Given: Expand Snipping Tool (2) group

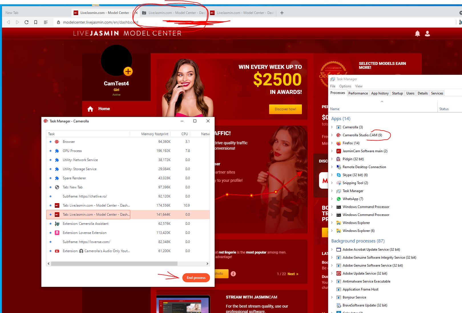Looking at the screenshot, I should coord(332,183).
